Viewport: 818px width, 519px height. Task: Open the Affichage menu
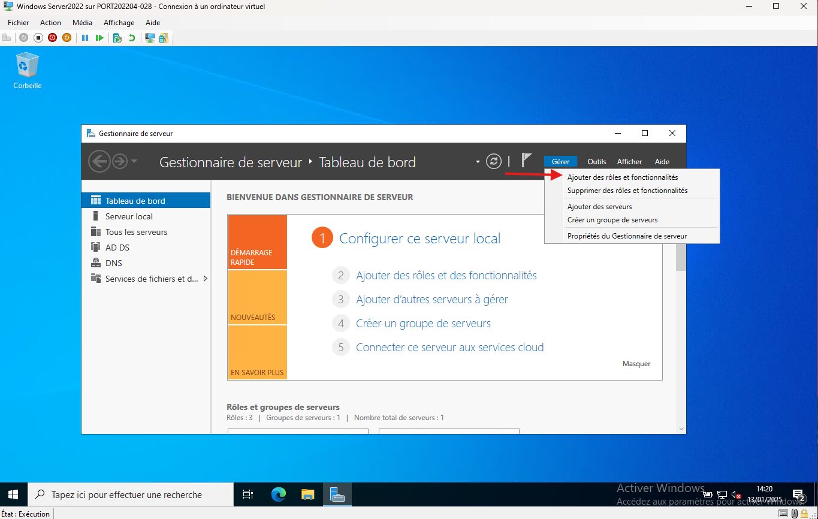119,22
